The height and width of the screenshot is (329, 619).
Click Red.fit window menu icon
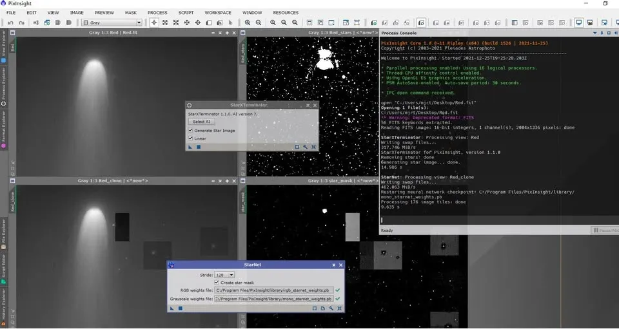13,33
